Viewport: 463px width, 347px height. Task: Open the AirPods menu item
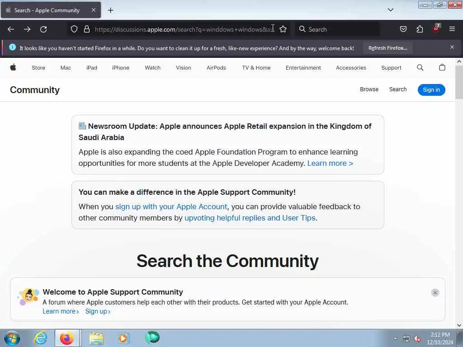[216, 68]
